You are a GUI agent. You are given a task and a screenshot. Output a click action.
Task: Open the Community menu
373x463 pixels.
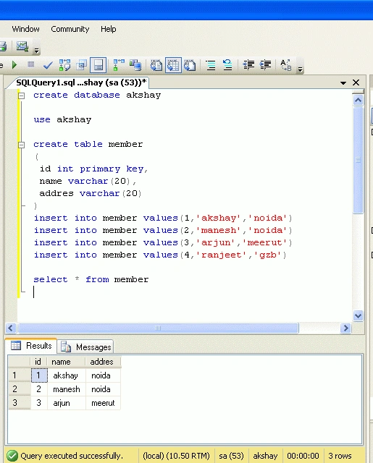70,29
